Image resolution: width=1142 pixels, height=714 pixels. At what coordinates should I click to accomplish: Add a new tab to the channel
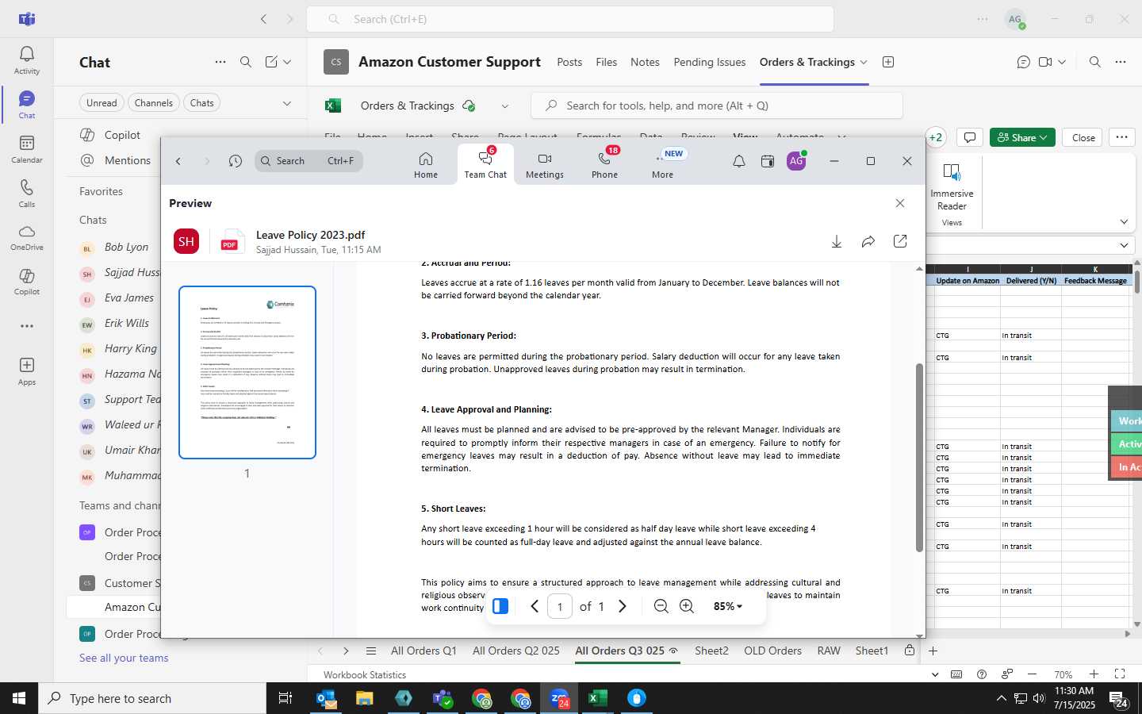pyautogui.click(x=888, y=62)
